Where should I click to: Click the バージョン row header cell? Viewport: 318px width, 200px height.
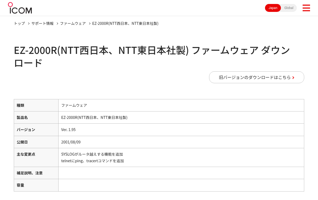[x=36, y=130]
